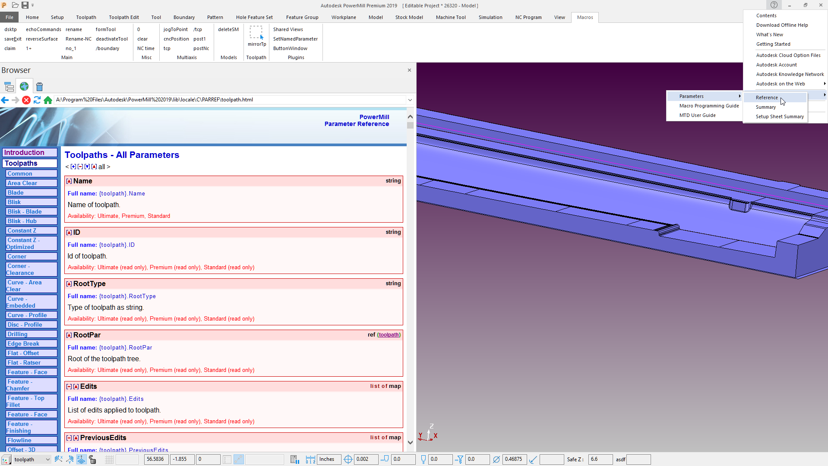Open the NC Program ribbon tab
Viewport: 828px width, 466px height.
tap(528, 17)
